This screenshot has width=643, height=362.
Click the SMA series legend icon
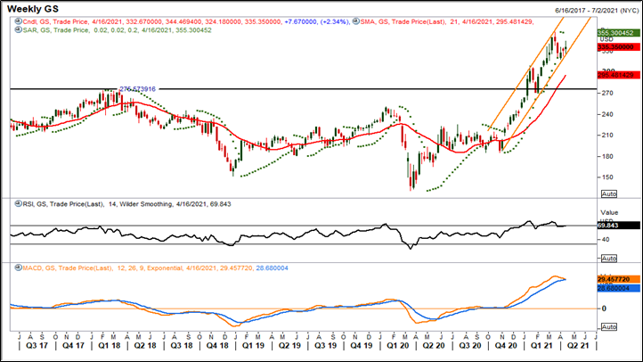tap(356, 21)
